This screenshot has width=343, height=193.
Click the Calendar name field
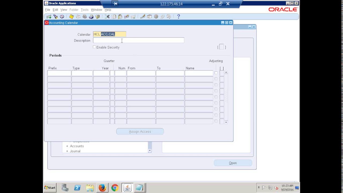pyautogui.click(x=110, y=34)
